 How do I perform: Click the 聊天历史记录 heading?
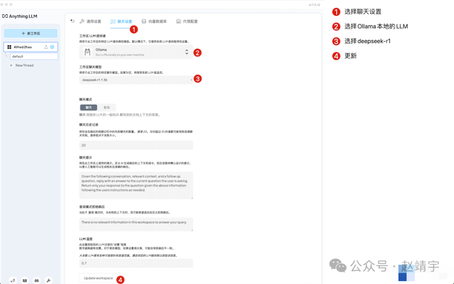click(x=89, y=125)
